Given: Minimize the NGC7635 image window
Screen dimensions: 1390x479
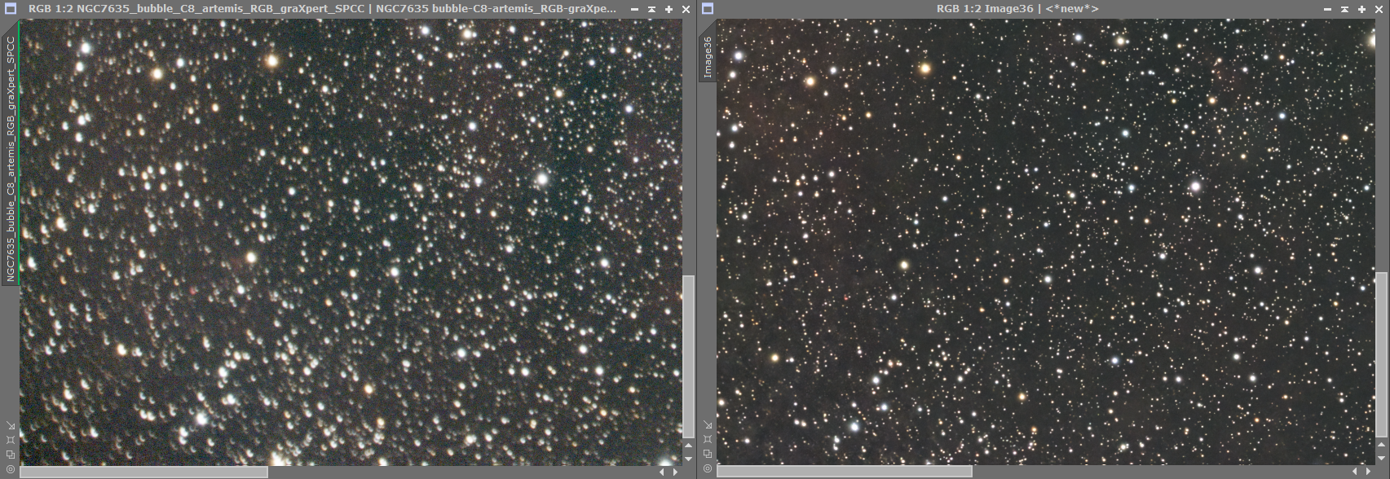Looking at the screenshot, I should coord(634,9).
